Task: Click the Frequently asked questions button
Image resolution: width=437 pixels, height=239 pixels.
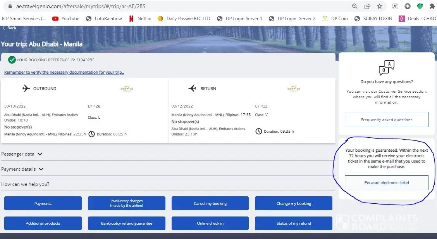Action: click(386, 119)
